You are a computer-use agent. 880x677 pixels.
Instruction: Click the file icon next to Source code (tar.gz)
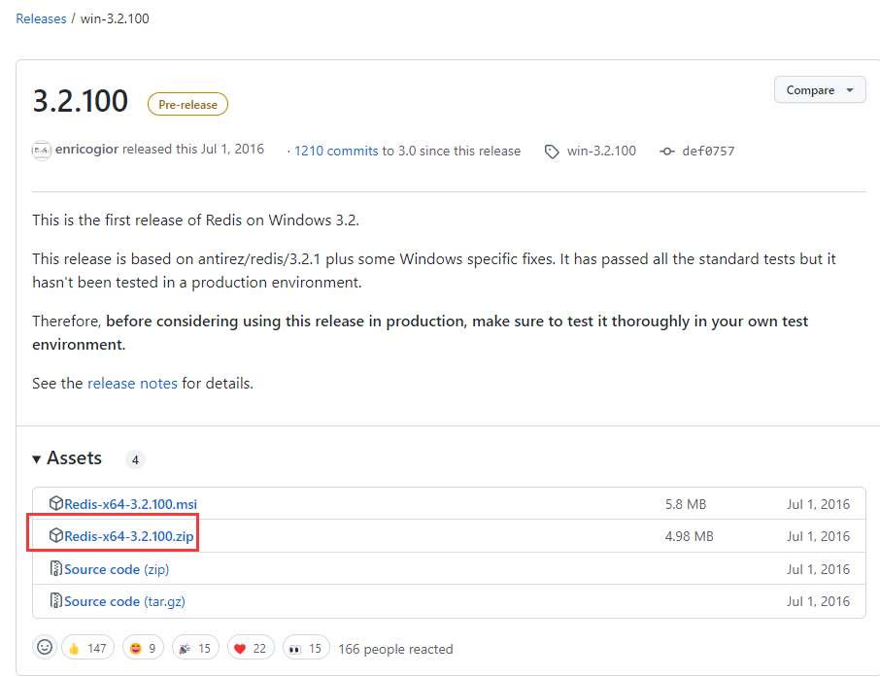click(x=56, y=601)
